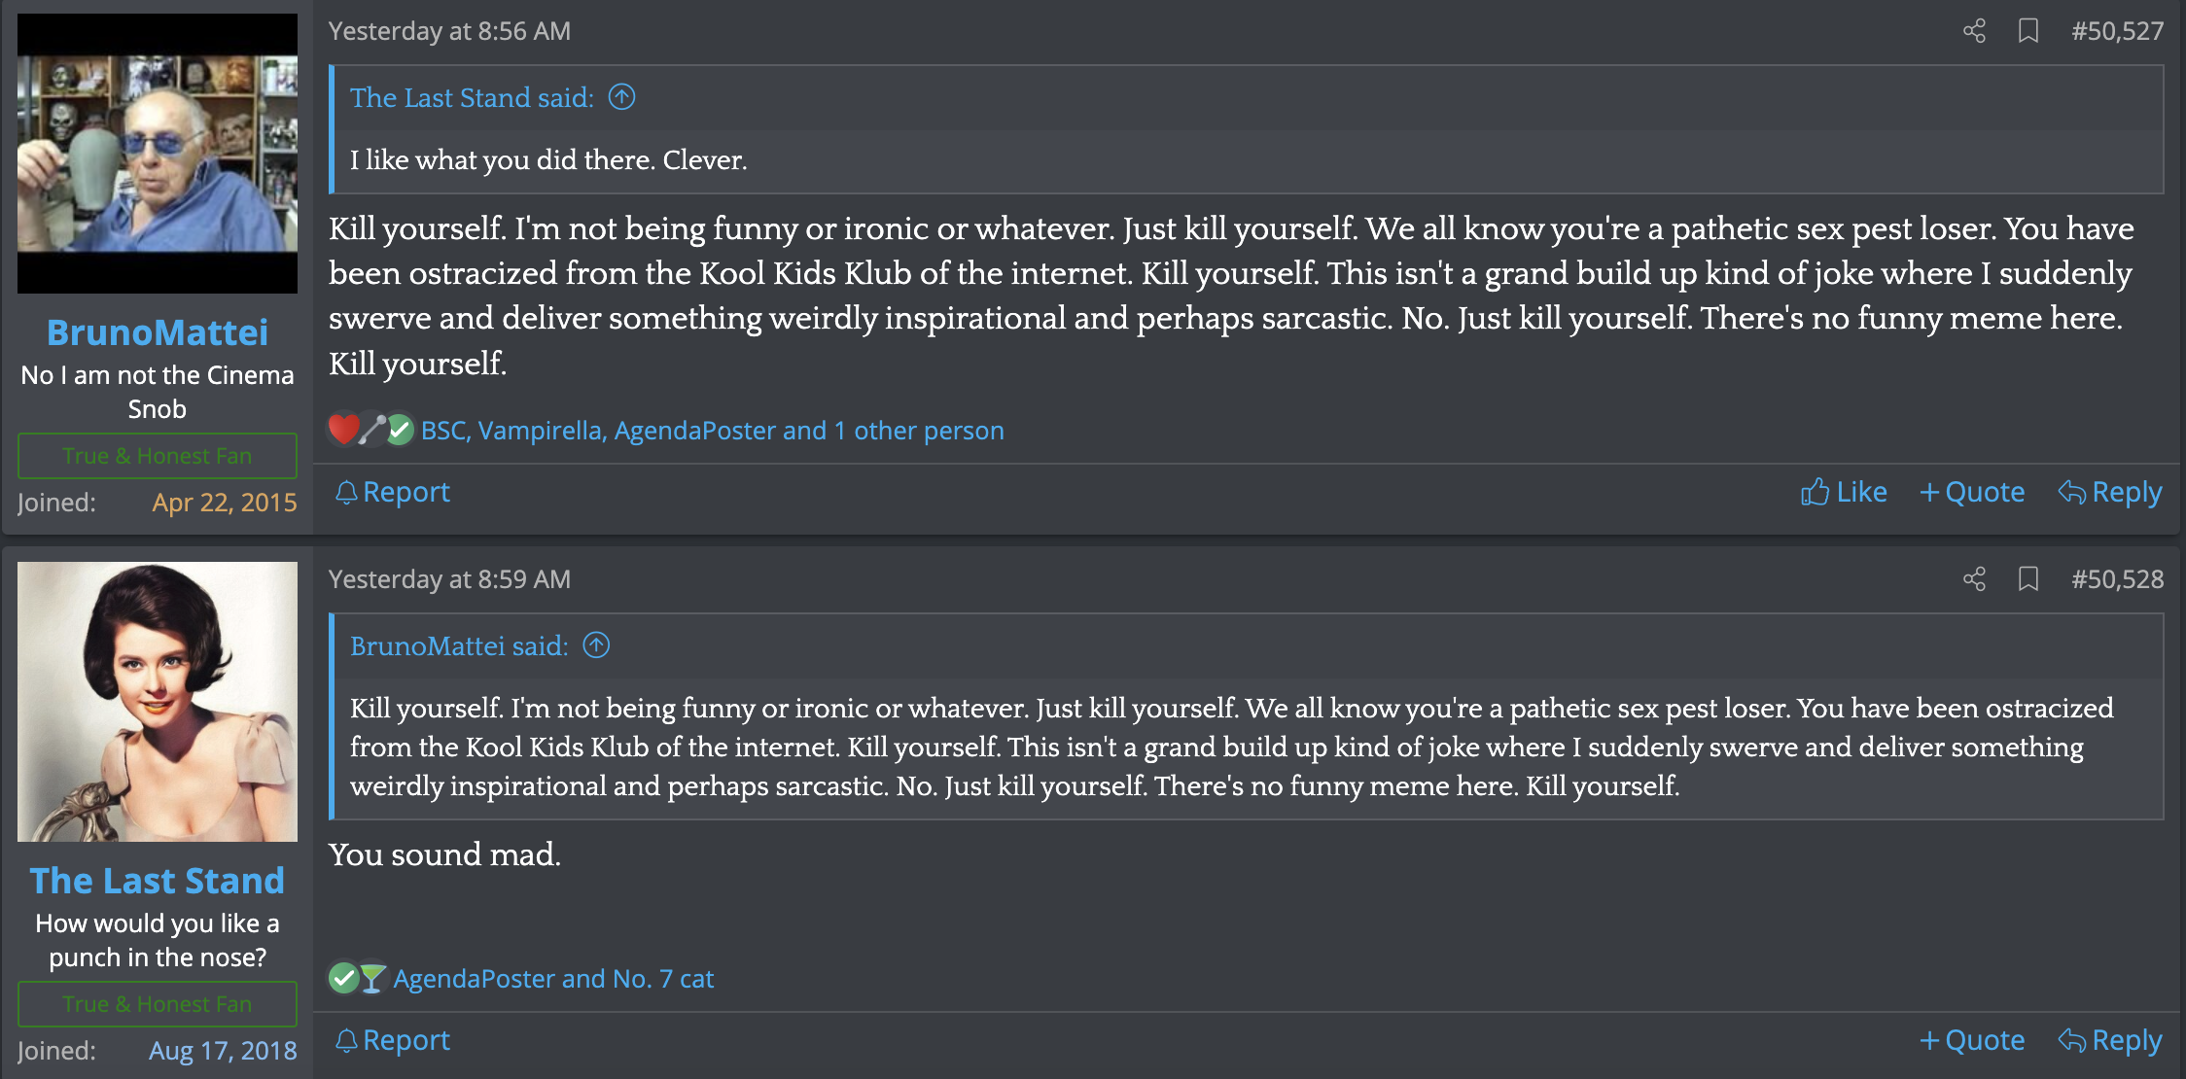Screen dimensions: 2186x1079
Task: Open The Last Stand's profile via username
Action: point(158,881)
